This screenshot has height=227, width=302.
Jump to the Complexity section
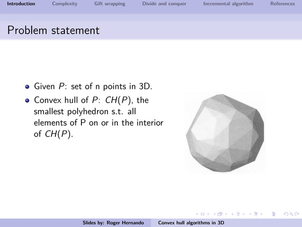64,4
